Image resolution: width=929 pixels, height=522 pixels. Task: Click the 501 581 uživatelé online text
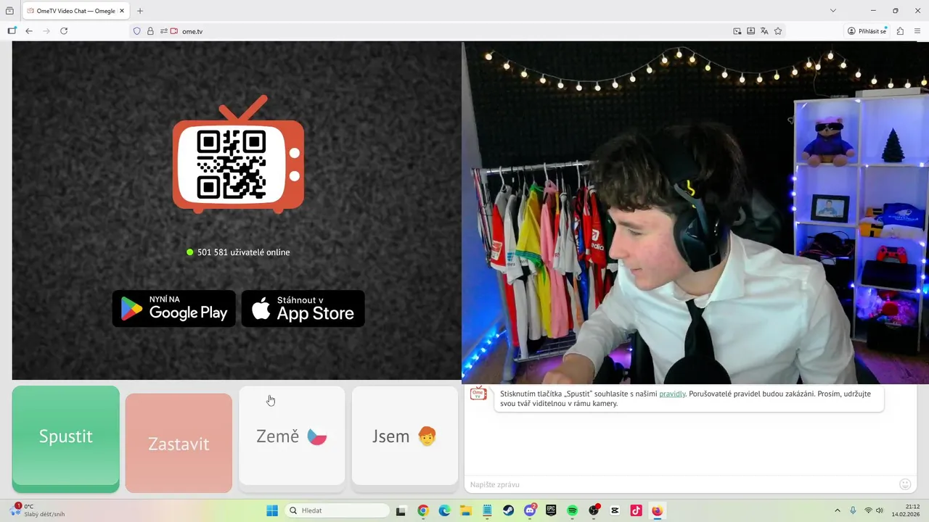[244, 252]
